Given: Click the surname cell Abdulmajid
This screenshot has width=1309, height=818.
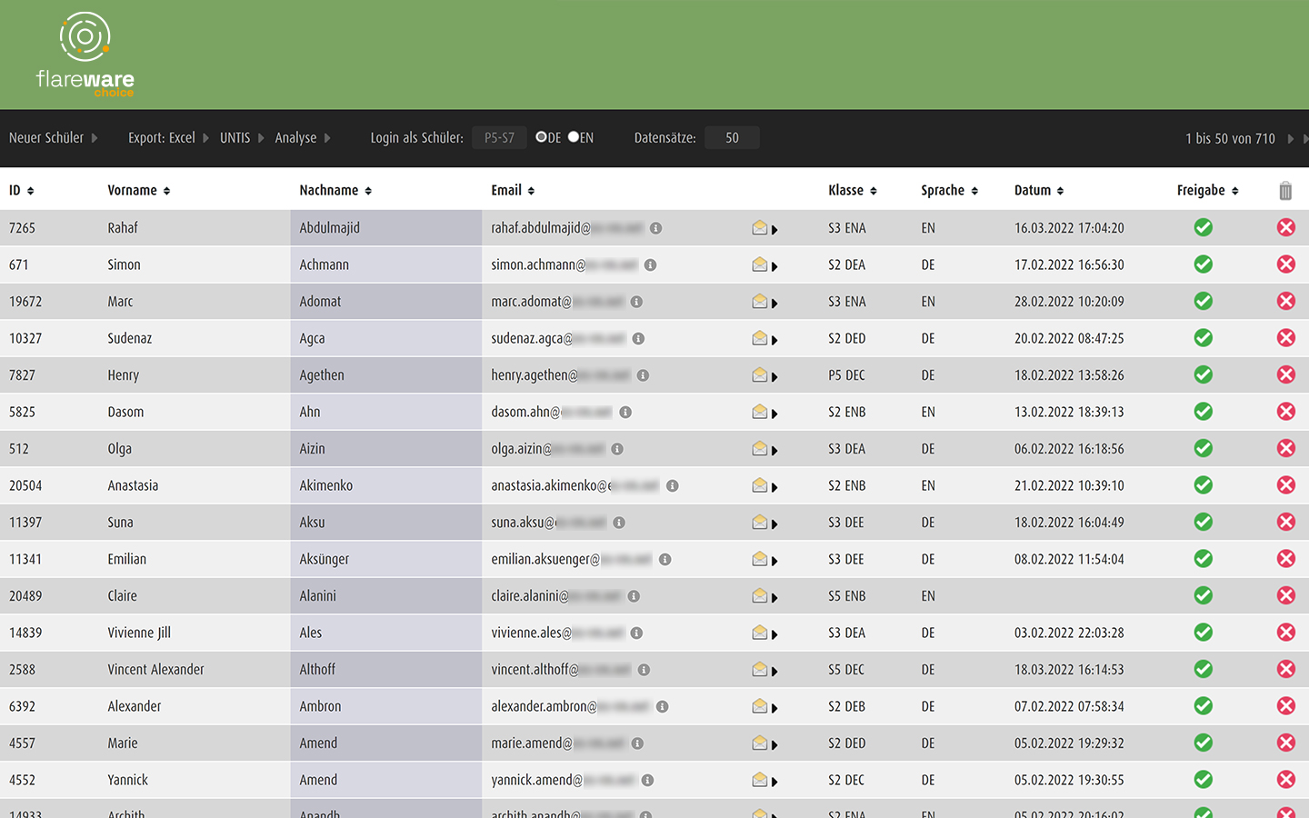Looking at the screenshot, I should click(386, 227).
